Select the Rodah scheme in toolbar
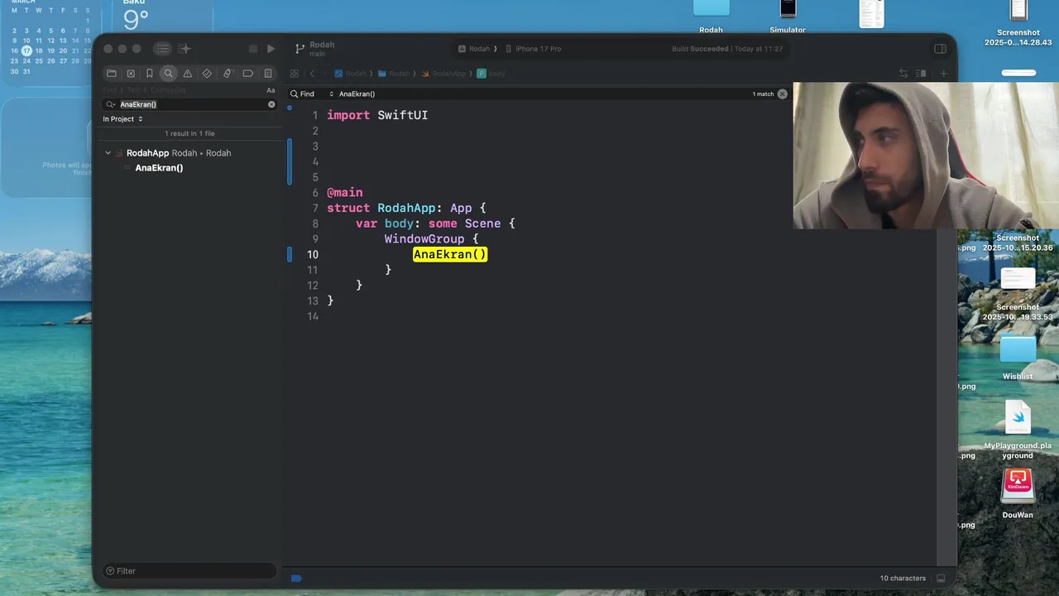Viewport: 1059px width, 596px height. [x=475, y=49]
